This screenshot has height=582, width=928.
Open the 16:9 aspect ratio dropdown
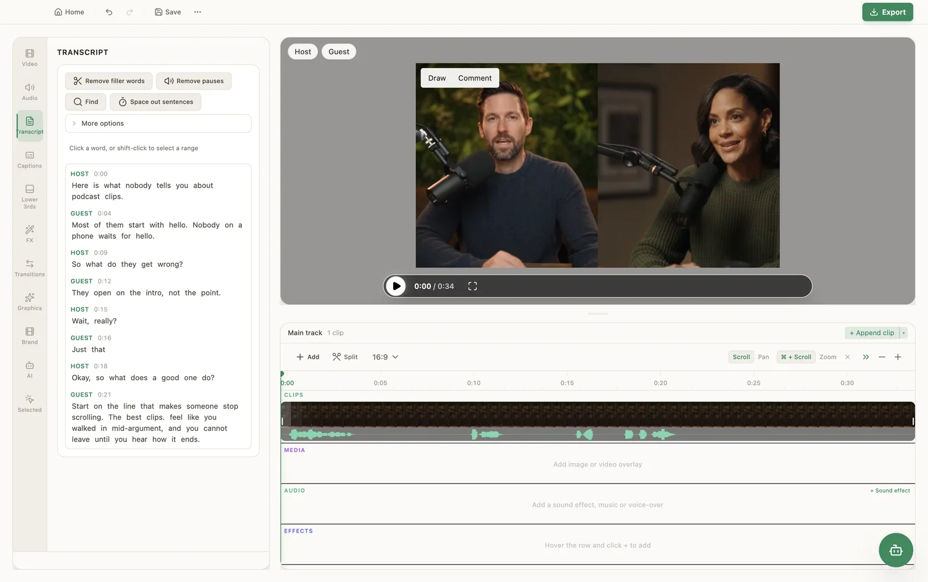tap(385, 357)
